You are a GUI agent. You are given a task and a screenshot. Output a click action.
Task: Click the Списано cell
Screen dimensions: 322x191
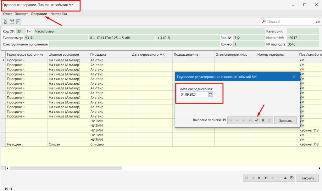click(110, 144)
